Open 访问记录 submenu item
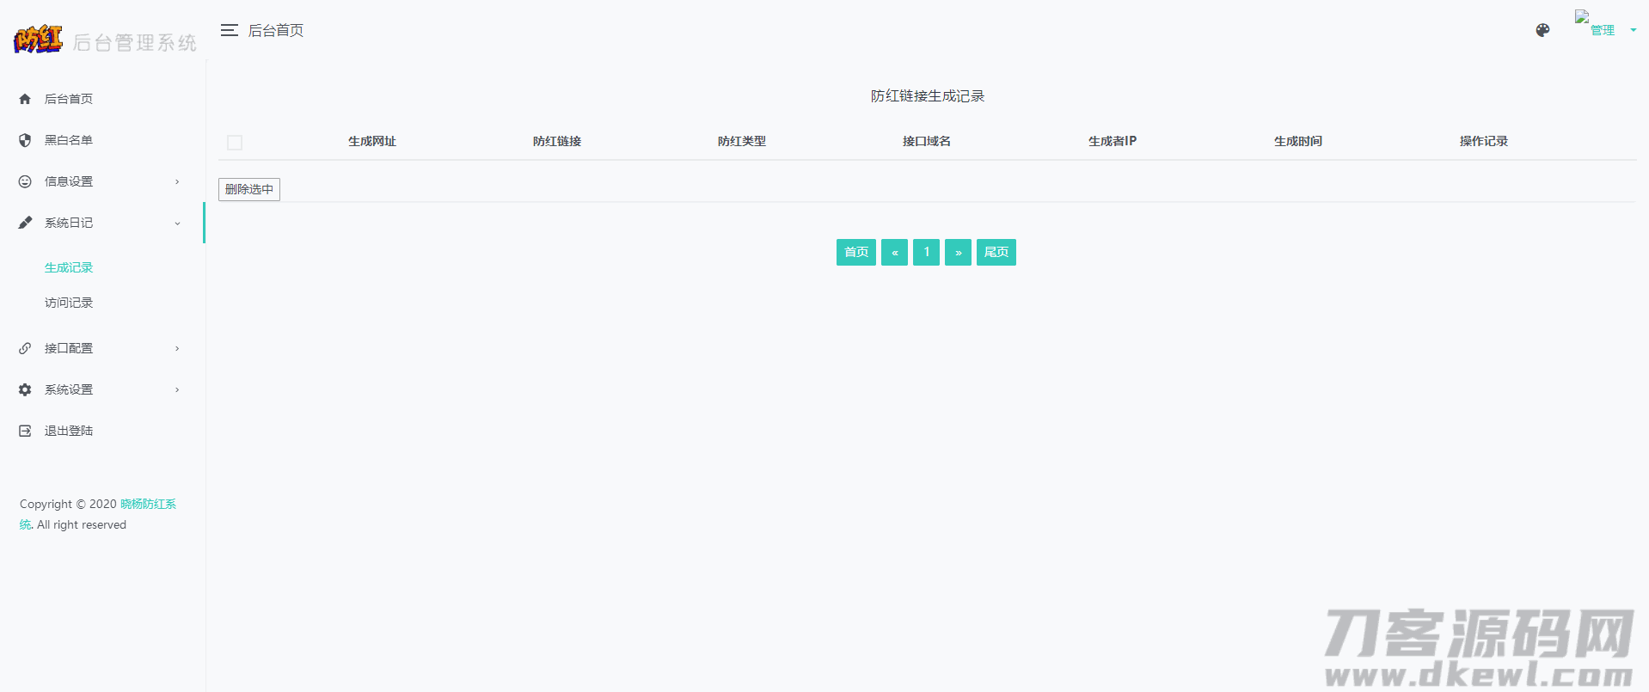This screenshot has height=692, width=1649. [x=69, y=303]
